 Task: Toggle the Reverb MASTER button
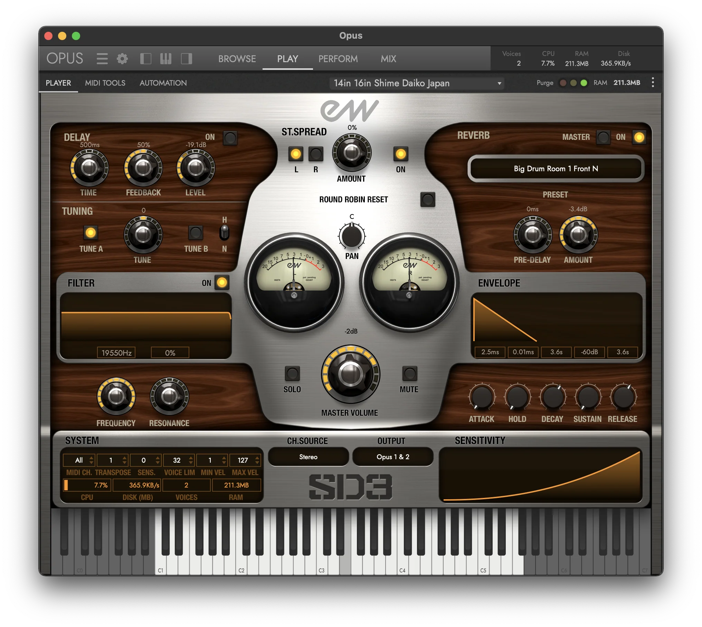point(603,137)
